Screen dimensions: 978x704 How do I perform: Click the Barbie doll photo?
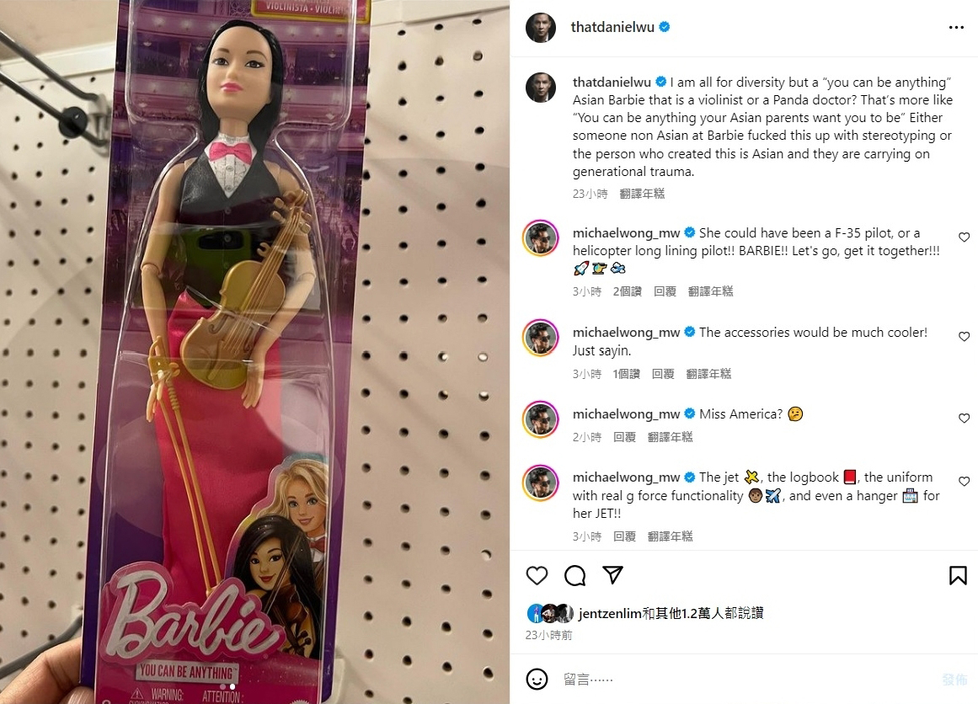point(254,352)
